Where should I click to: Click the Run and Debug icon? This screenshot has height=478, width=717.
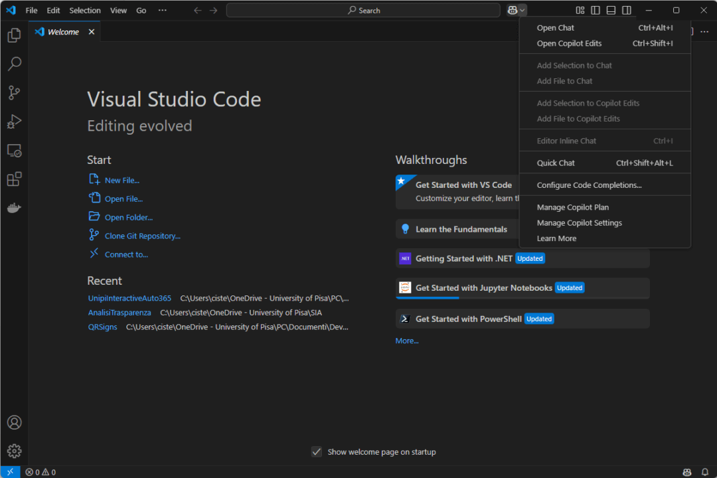pyautogui.click(x=14, y=121)
